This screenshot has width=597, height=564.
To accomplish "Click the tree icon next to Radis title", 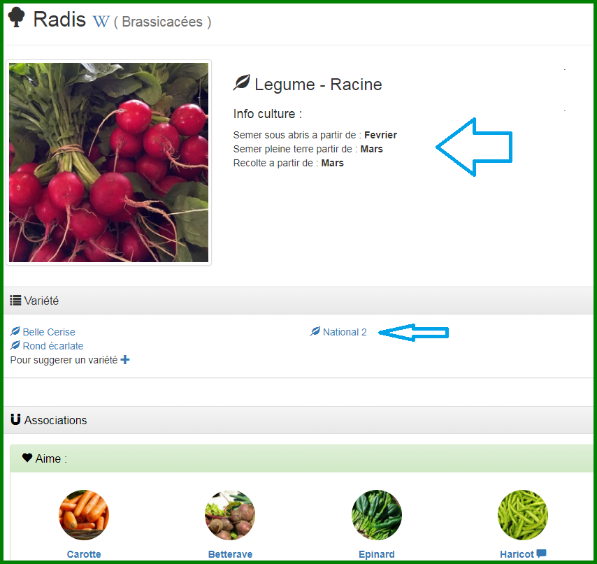I will 16,17.
